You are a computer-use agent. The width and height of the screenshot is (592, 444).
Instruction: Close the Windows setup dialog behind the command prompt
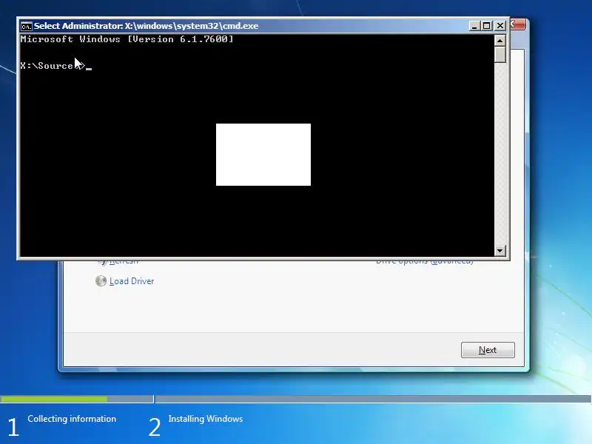(517, 24)
